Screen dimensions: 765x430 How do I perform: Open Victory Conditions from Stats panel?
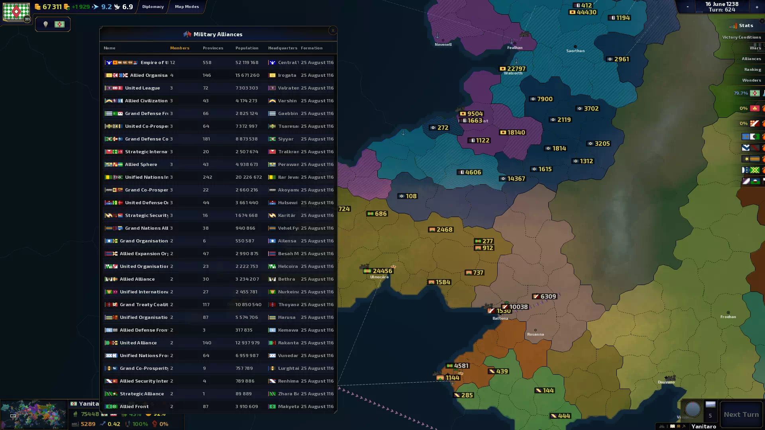[x=741, y=37]
